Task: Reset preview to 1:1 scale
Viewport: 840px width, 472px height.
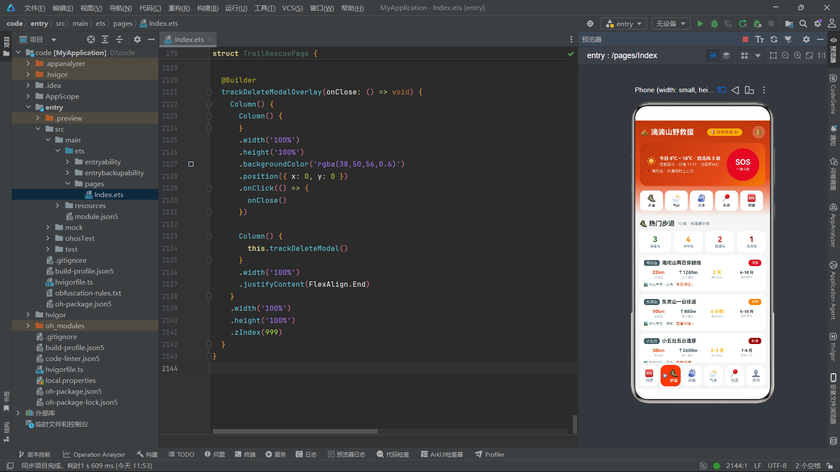Action: [822, 56]
